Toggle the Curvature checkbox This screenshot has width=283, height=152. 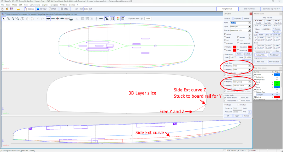[x=238, y=47]
